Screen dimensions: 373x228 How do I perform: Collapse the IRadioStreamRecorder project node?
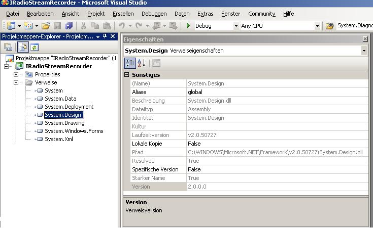click(x=7, y=66)
